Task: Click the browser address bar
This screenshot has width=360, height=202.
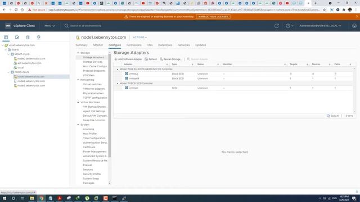Action: click(184, 10)
